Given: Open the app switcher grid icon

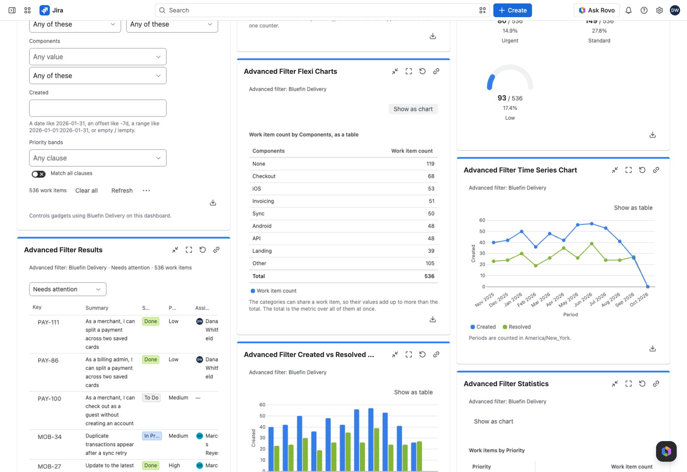Looking at the screenshot, I should (27, 10).
